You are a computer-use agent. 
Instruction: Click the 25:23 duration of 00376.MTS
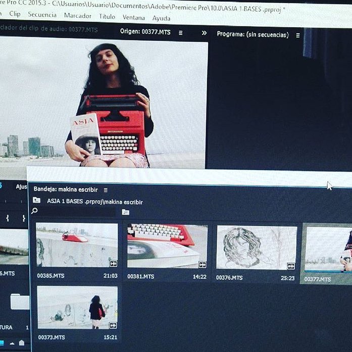tap(287, 278)
